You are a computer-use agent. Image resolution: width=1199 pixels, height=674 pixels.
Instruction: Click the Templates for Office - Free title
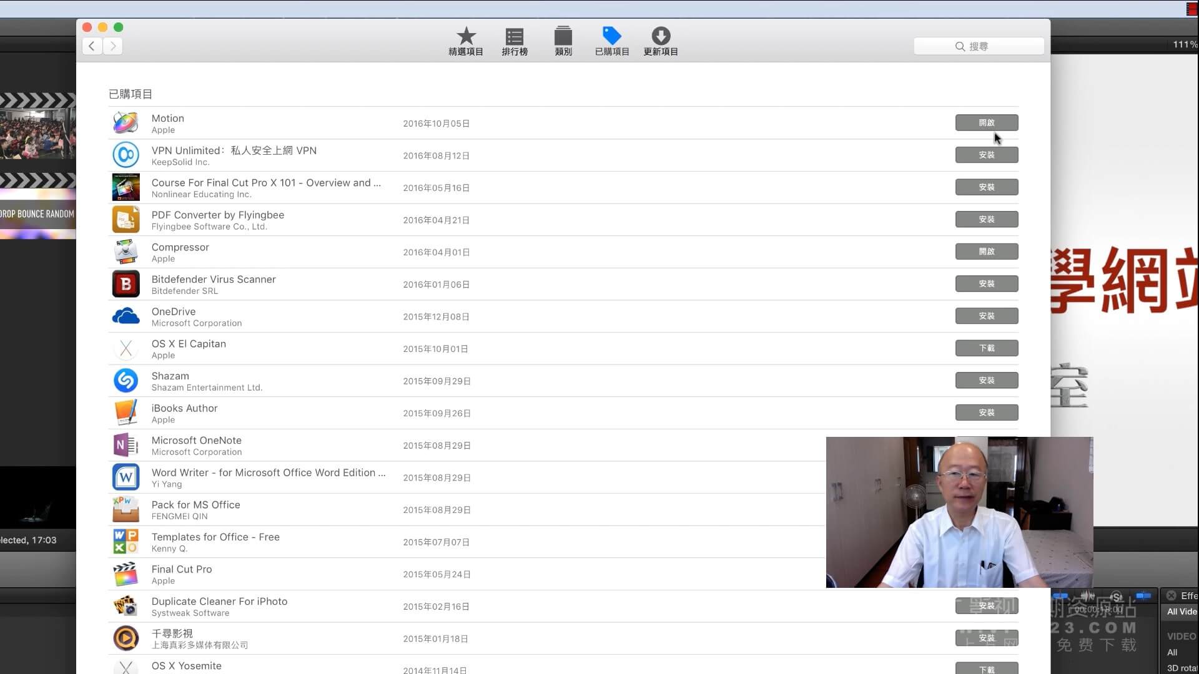click(x=215, y=537)
